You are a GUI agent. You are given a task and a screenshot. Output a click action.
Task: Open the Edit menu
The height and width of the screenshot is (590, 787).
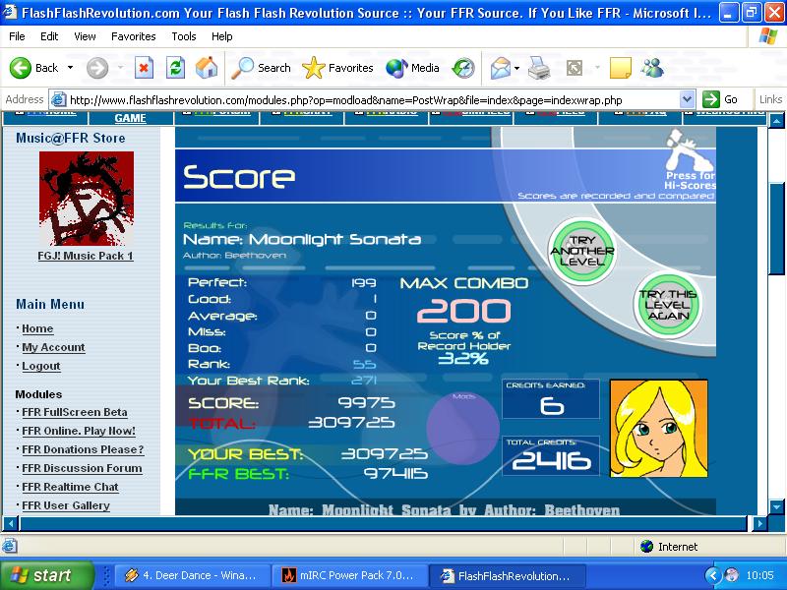(x=49, y=36)
